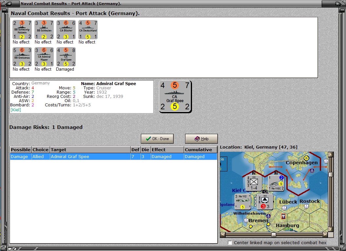Image resolution: width=346 pixels, height=251 pixels.
Task: Click the Possible column header
Action: (x=21, y=150)
